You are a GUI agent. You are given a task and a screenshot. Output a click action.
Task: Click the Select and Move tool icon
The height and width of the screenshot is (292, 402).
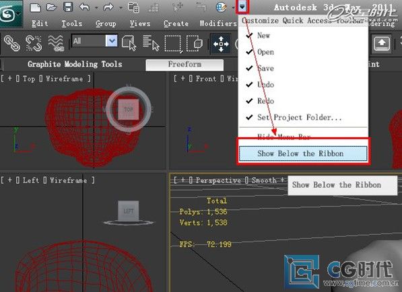(221, 44)
